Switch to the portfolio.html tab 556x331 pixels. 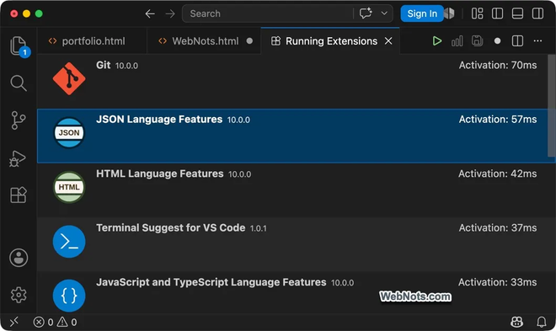pyautogui.click(x=92, y=41)
